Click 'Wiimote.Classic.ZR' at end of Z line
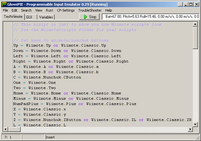The image size is (201, 141). coord(169,120)
